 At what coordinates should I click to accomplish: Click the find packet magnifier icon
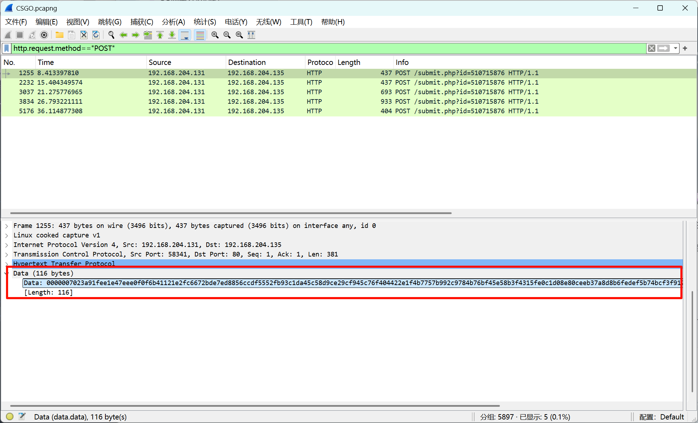[x=111, y=35]
